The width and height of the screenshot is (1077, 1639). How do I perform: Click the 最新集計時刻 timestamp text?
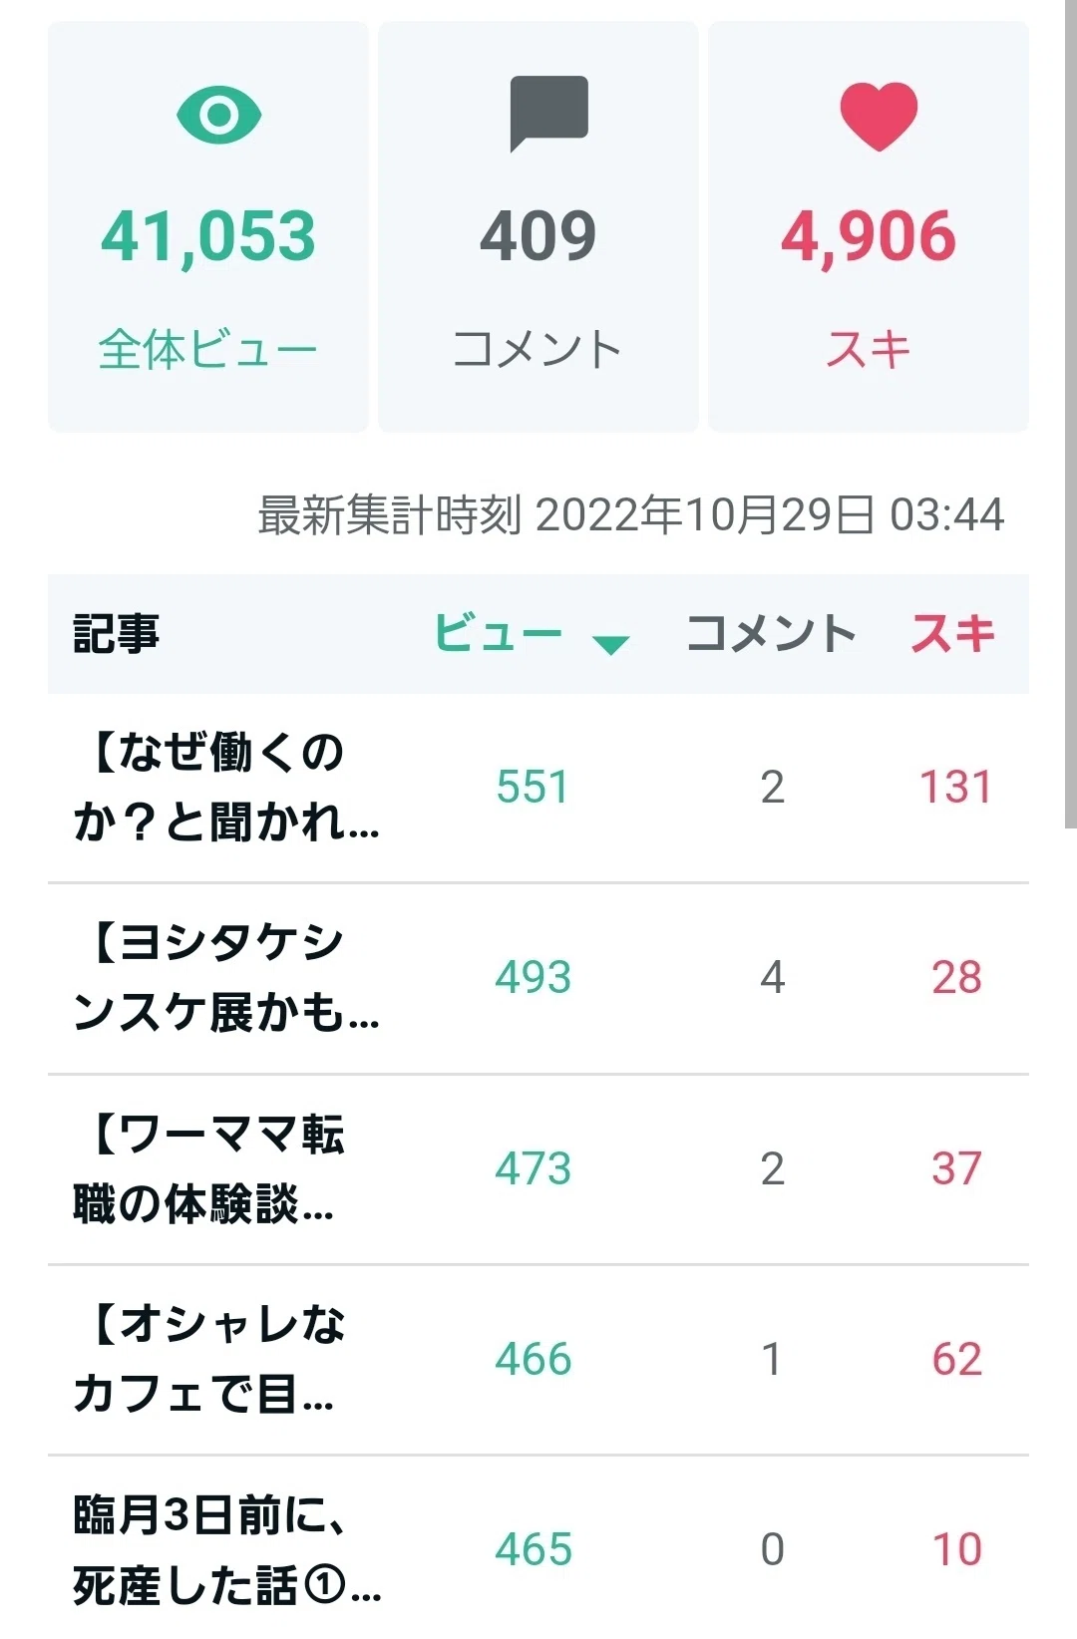tap(630, 515)
